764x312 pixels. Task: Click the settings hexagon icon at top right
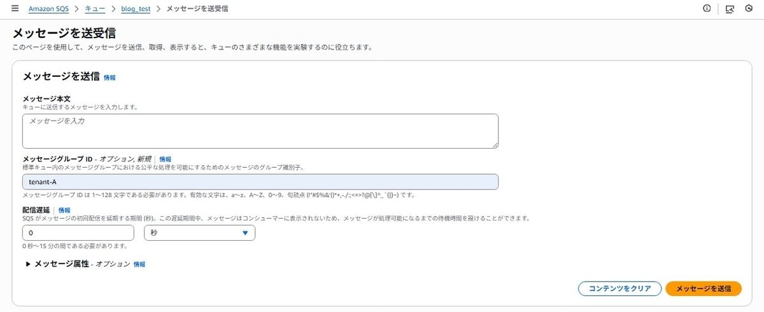coord(749,9)
